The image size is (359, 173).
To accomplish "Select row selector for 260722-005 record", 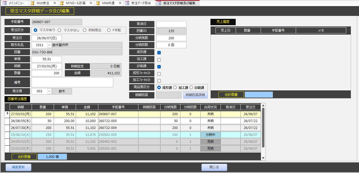I will pos(7,121).
